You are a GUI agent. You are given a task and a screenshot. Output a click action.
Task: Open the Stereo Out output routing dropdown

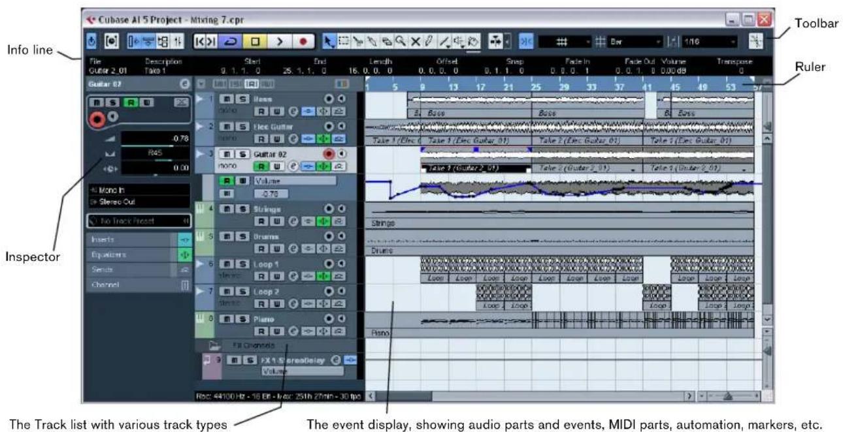click(x=138, y=201)
